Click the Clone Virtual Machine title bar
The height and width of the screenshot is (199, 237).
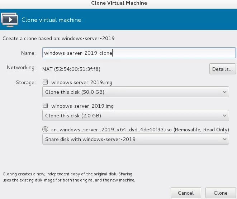(x=118, y=3)
